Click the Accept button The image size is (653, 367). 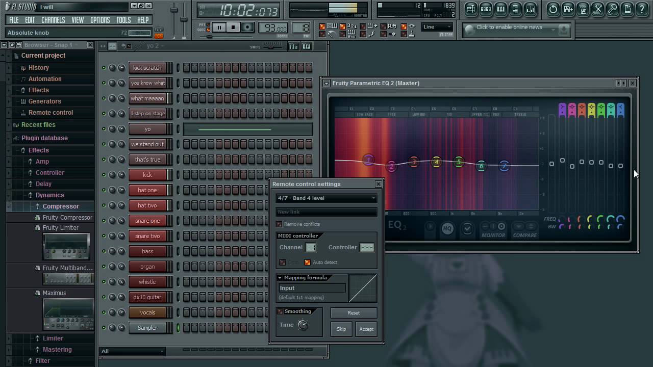[366, 329]
